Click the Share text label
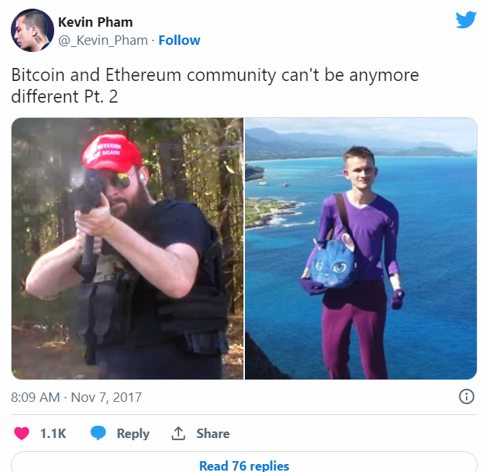This screenshot has height=472, width=484. tap(213, 434)
